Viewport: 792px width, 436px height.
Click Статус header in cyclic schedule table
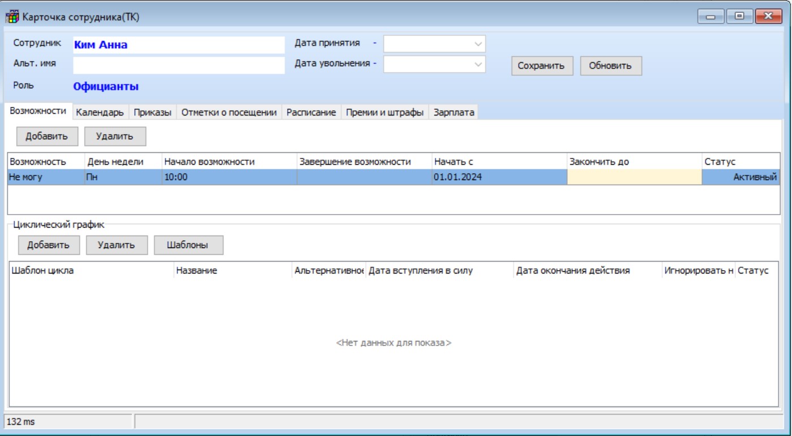point(757,271)
